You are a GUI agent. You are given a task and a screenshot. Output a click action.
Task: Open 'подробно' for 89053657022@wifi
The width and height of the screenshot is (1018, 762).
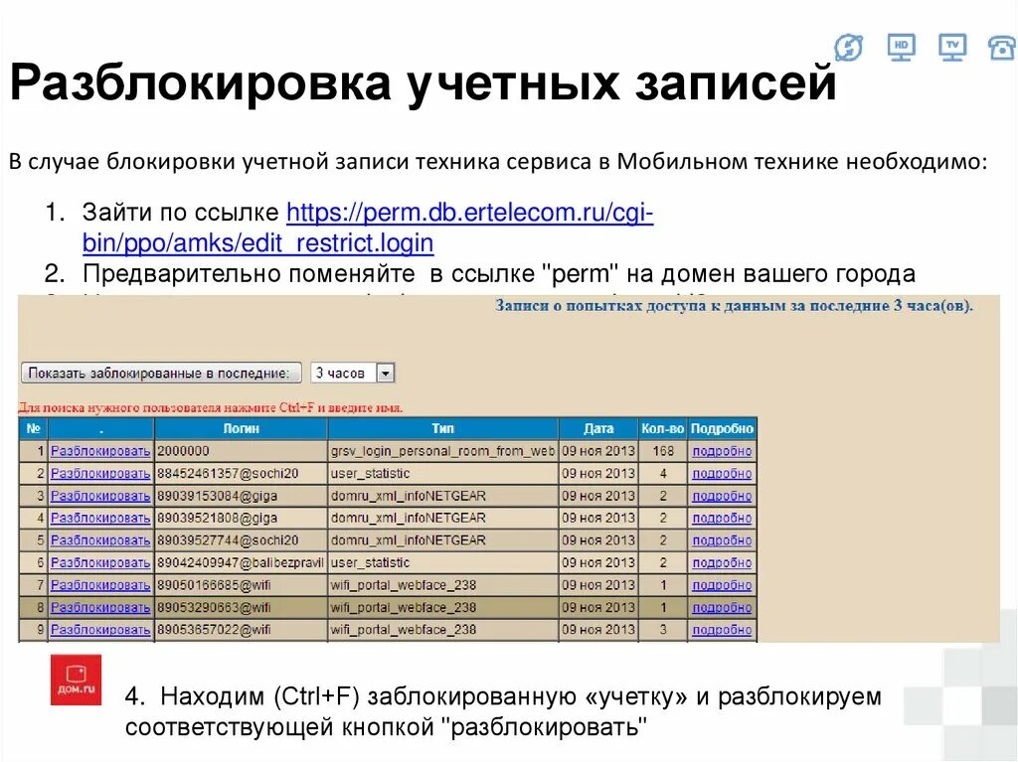point(722,630)
